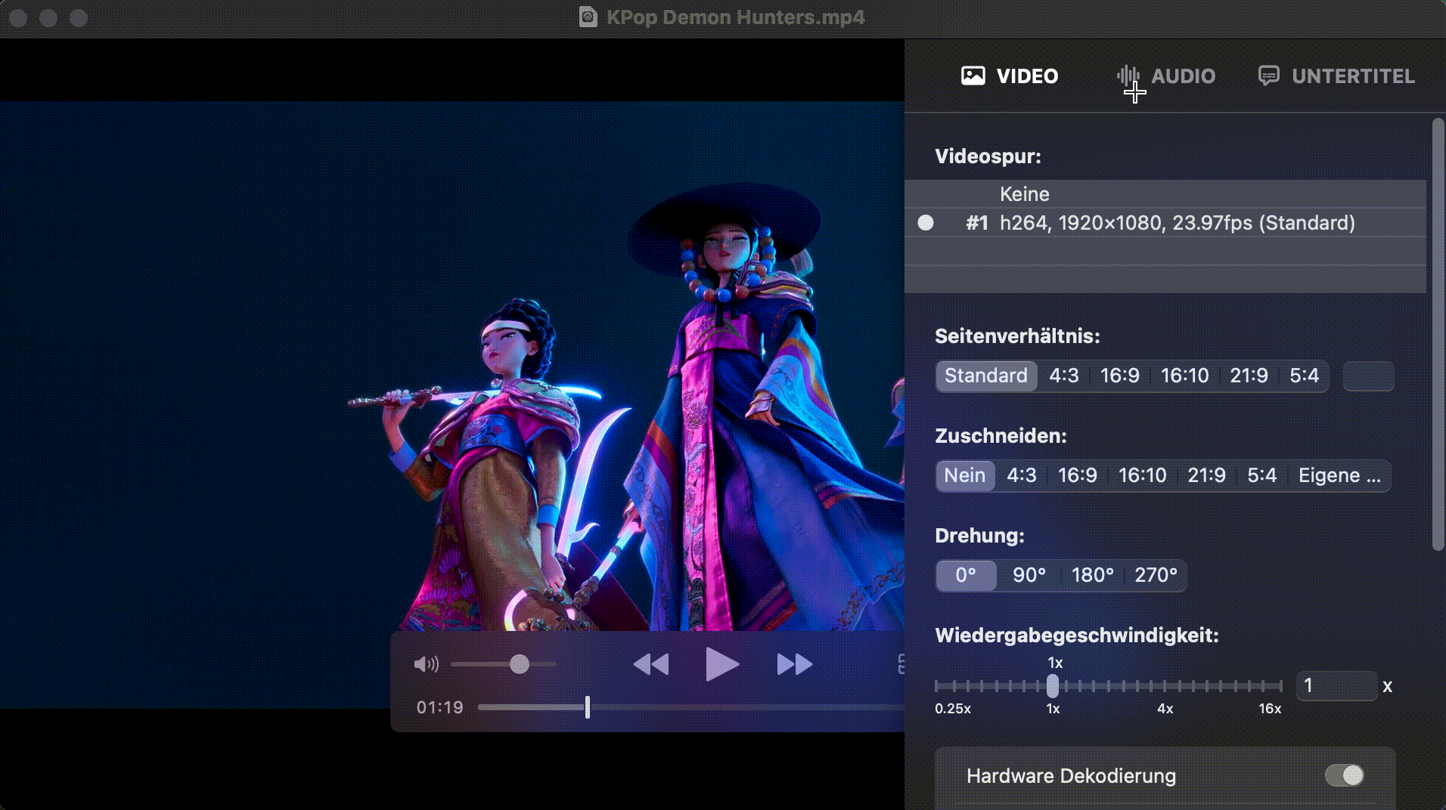Click the 4x mark on speed slider
1446x810 pixels.
click(x=1165, y=686)
